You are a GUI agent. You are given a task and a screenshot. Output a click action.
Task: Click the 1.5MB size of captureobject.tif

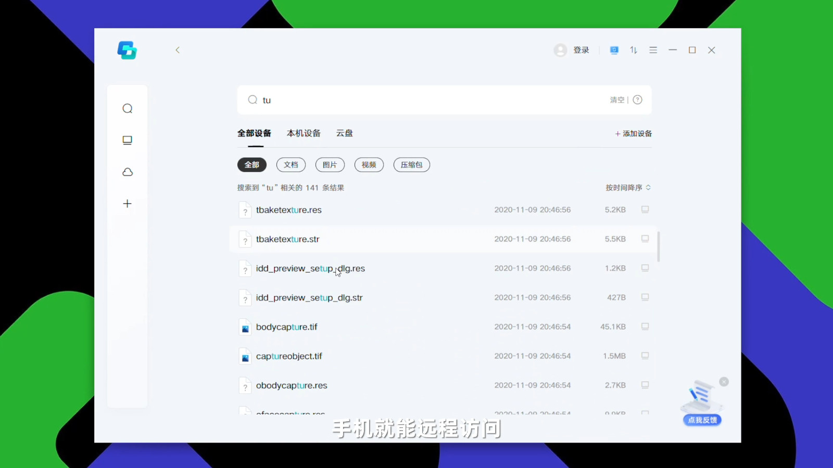(614, 356)
